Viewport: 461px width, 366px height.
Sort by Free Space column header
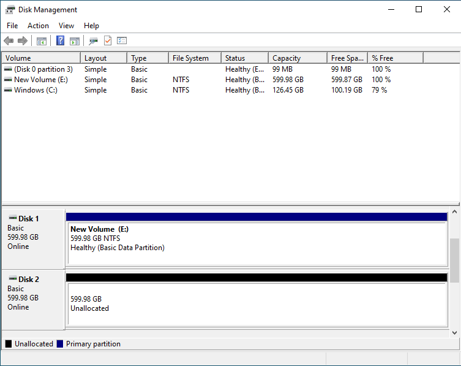coord(348,58)
